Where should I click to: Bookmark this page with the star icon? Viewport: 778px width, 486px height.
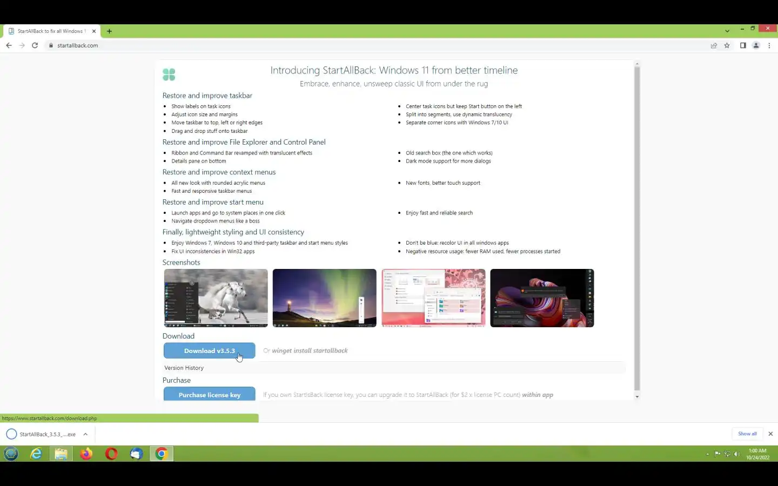727,45
